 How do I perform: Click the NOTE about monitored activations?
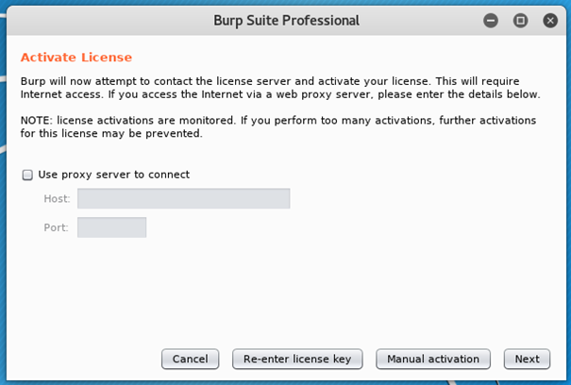click(278, 127)
